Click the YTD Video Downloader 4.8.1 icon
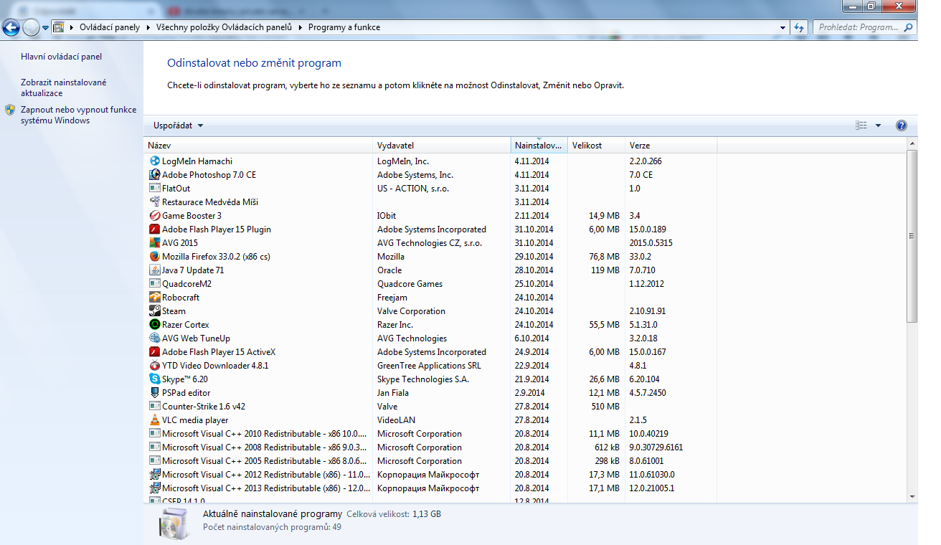This screenshot has width=941, height=545. pos(154,366)
